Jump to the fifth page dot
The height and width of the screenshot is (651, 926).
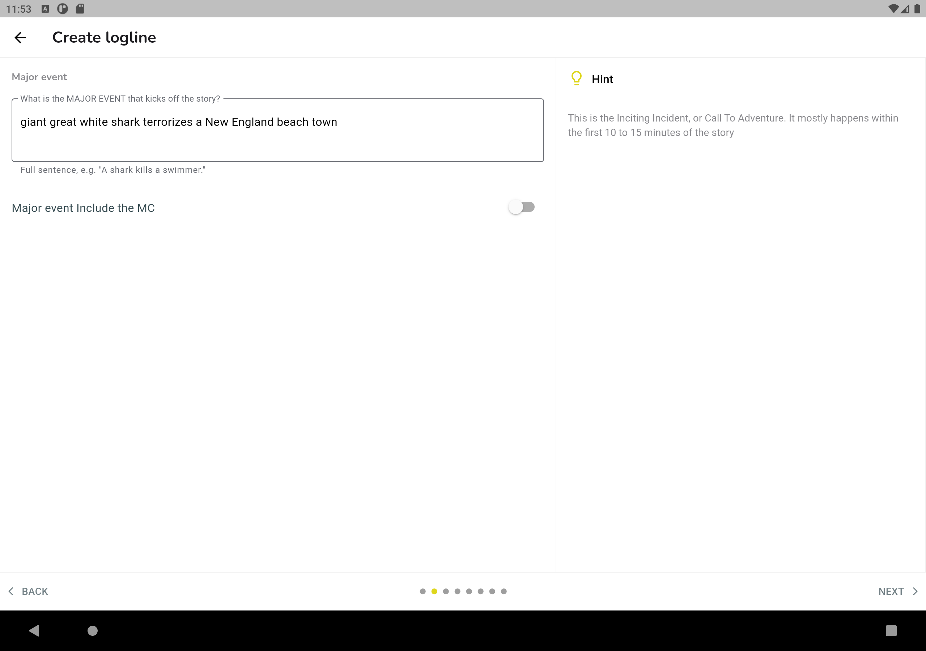pos(469,591)
